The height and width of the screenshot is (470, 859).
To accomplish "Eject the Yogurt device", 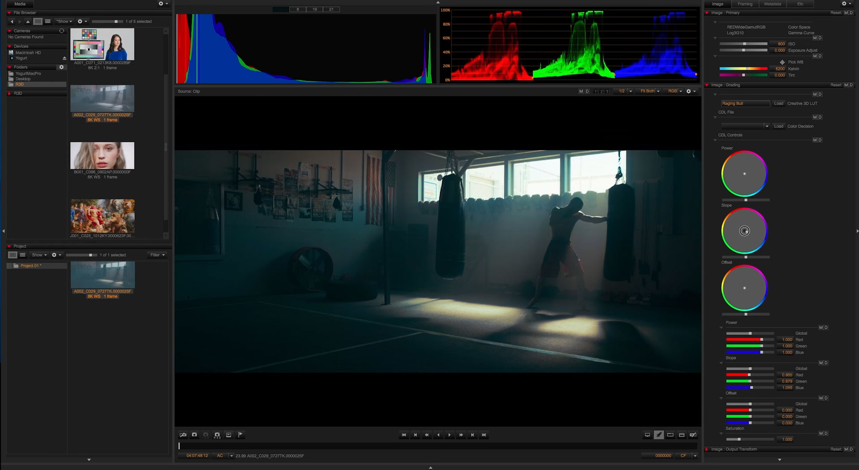I will [64, 58].
